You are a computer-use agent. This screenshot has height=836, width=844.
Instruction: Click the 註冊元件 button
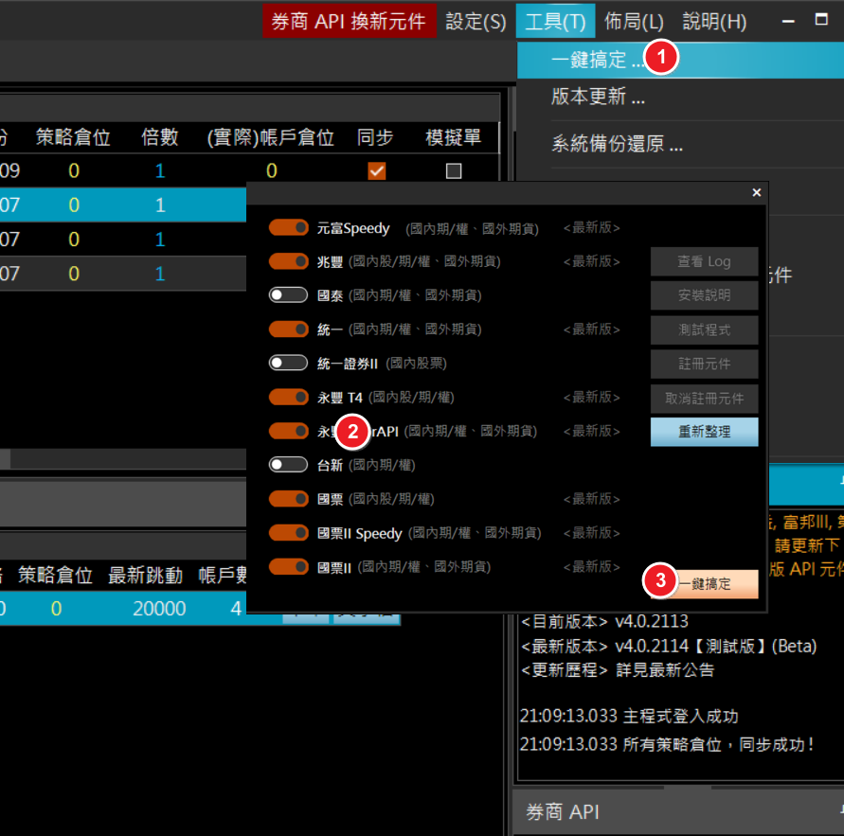pyautogui.click(x=704, y=365)
